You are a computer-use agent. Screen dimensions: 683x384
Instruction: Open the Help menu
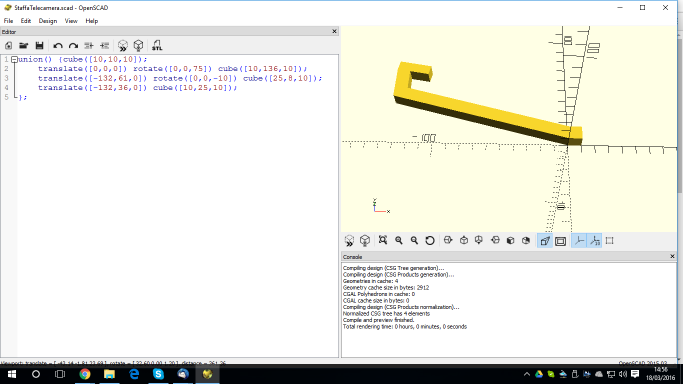[91, 21]
